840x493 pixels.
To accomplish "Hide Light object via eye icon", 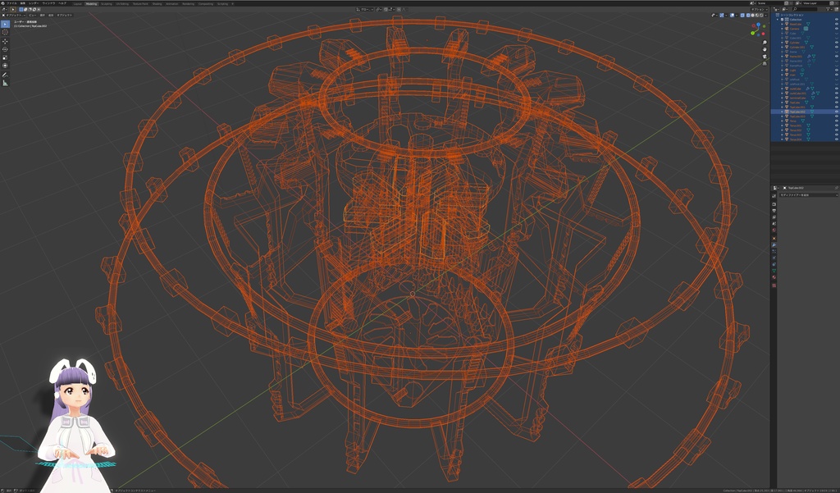I will [837, 71].
